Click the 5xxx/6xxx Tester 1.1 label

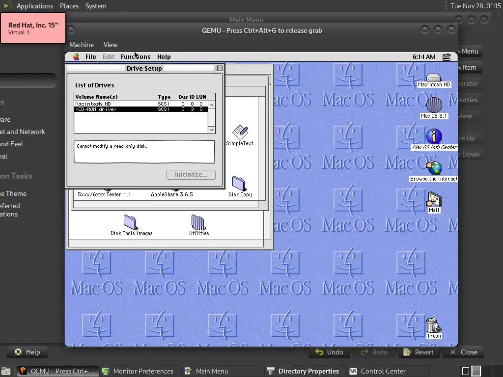[x=104, y=194]
